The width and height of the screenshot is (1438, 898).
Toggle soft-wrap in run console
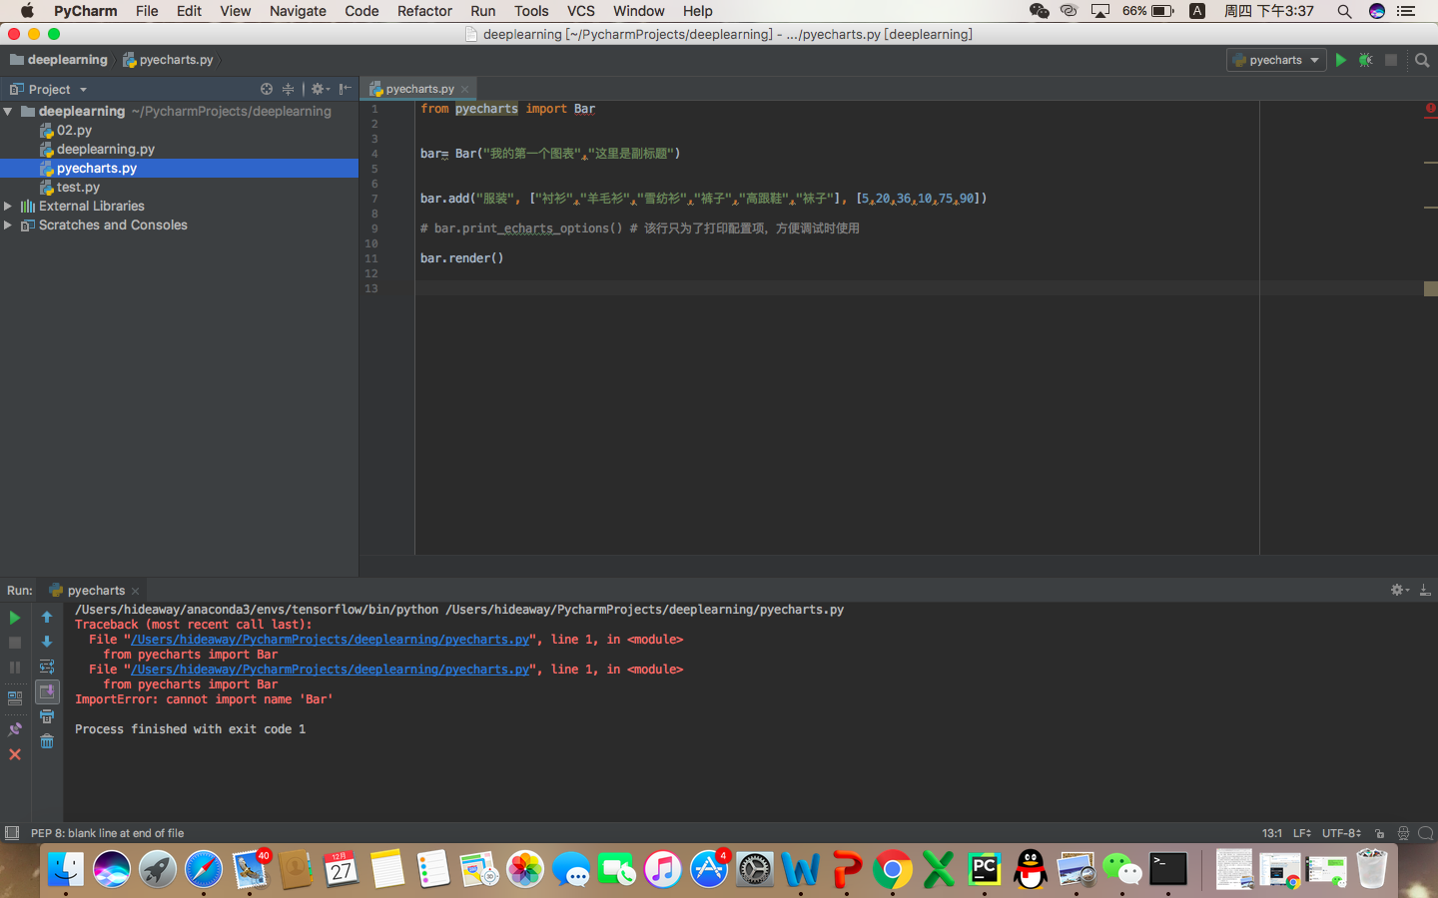point(46,667)
